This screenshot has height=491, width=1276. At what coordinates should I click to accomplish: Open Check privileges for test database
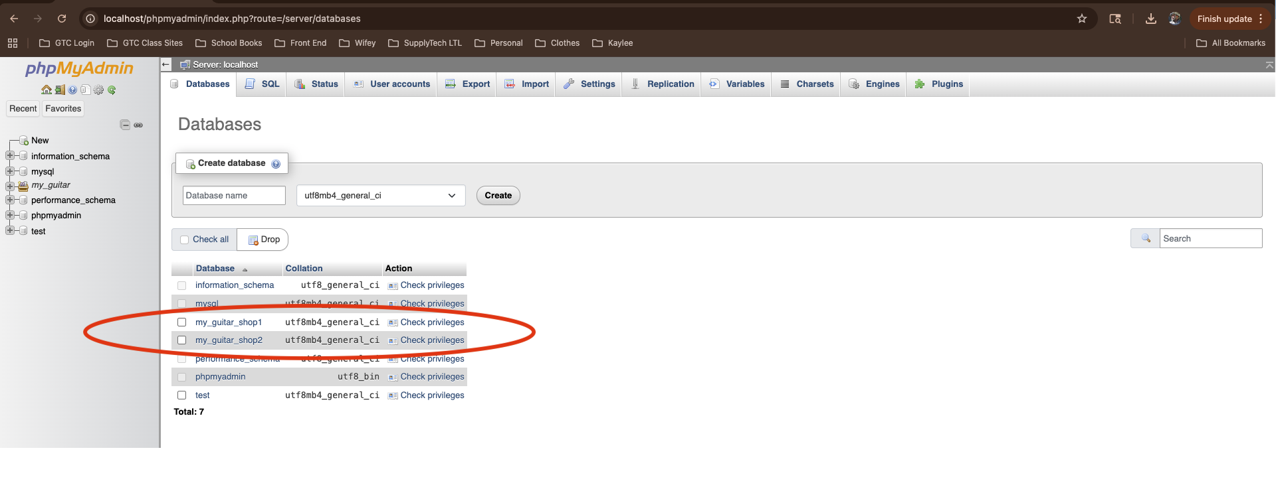point(431,395)
